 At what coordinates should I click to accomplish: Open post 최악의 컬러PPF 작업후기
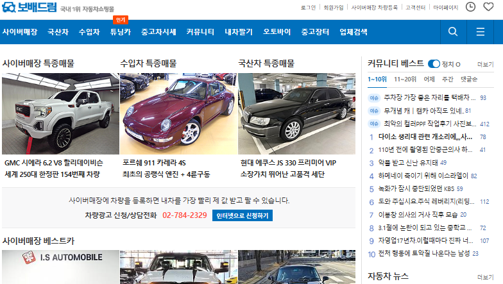[430, 124]
